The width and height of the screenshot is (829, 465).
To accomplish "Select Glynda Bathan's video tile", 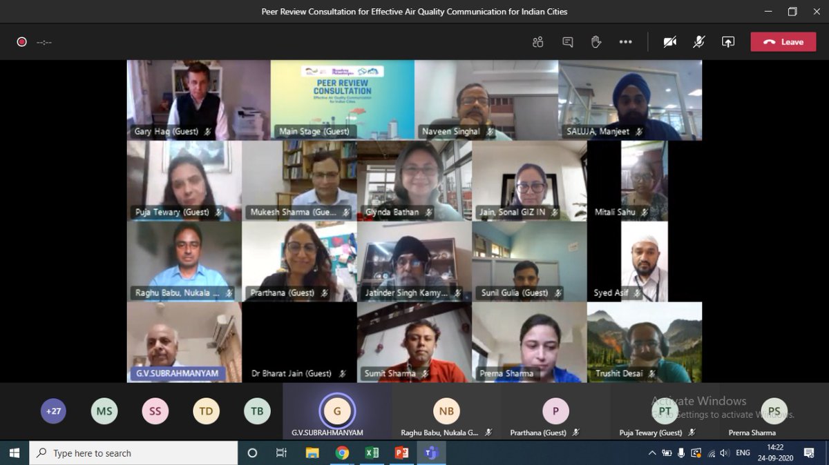I will point(414,181).
